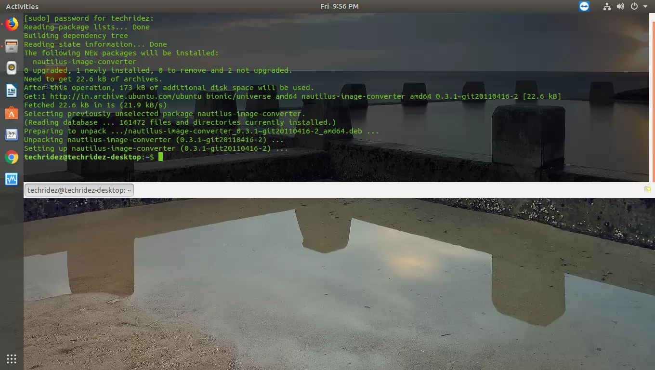Click 'After this operation, 173 kB' line
655x370 pixels.
(x=169, y=88)
